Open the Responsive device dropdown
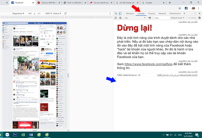 (x=18, y=13)
